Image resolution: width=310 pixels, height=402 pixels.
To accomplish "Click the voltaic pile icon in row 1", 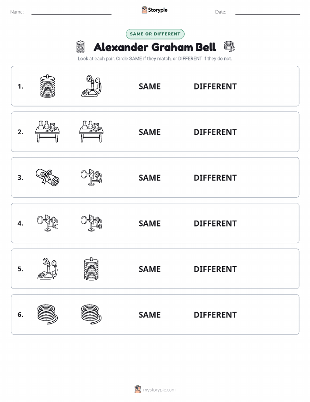I will 48,86.
